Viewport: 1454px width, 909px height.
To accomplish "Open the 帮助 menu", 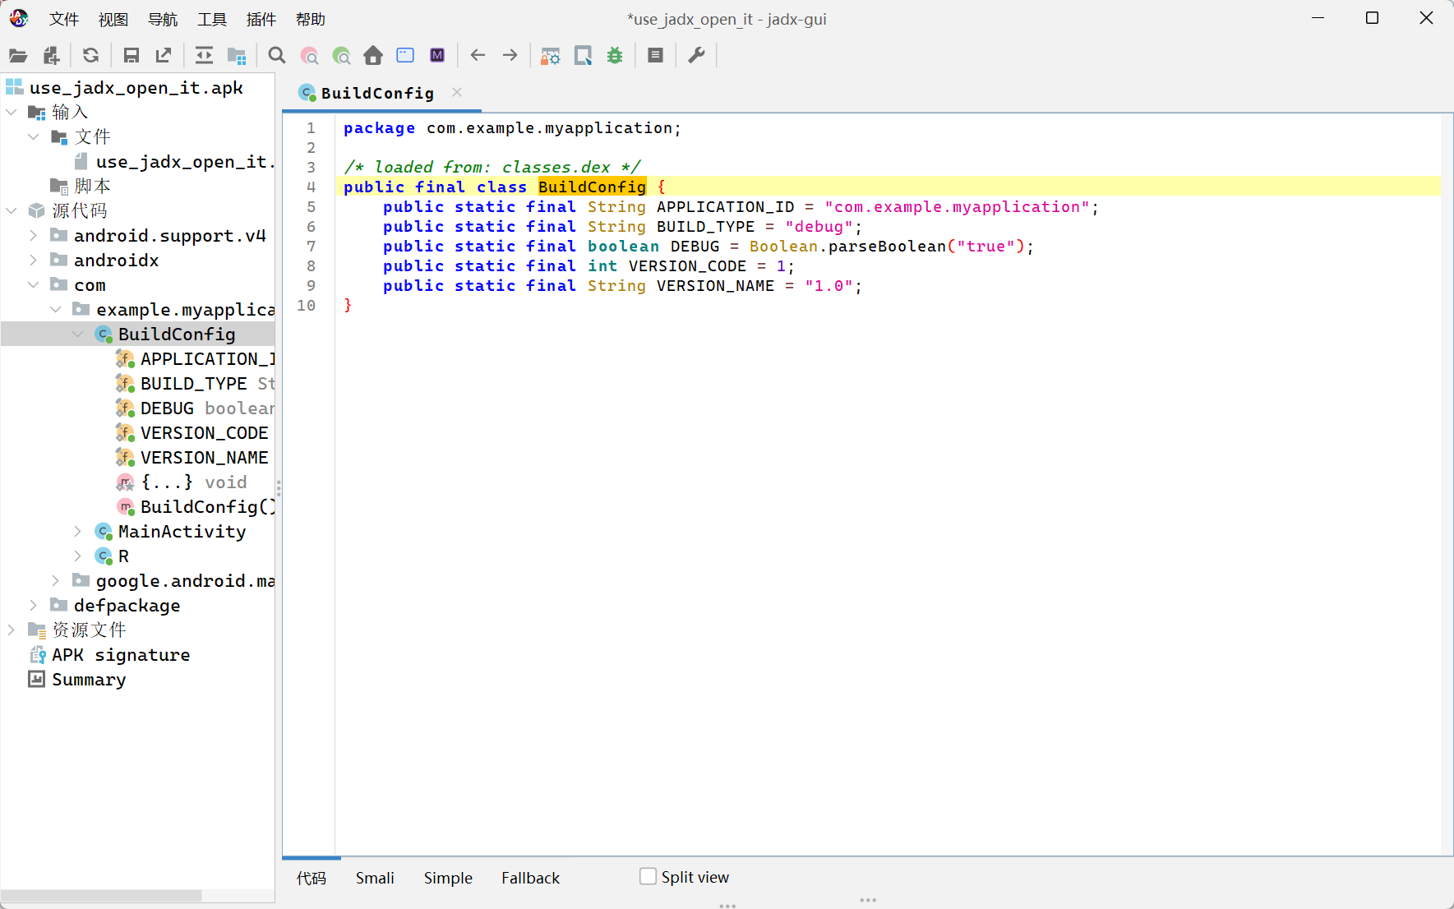I will click(310, 19).
